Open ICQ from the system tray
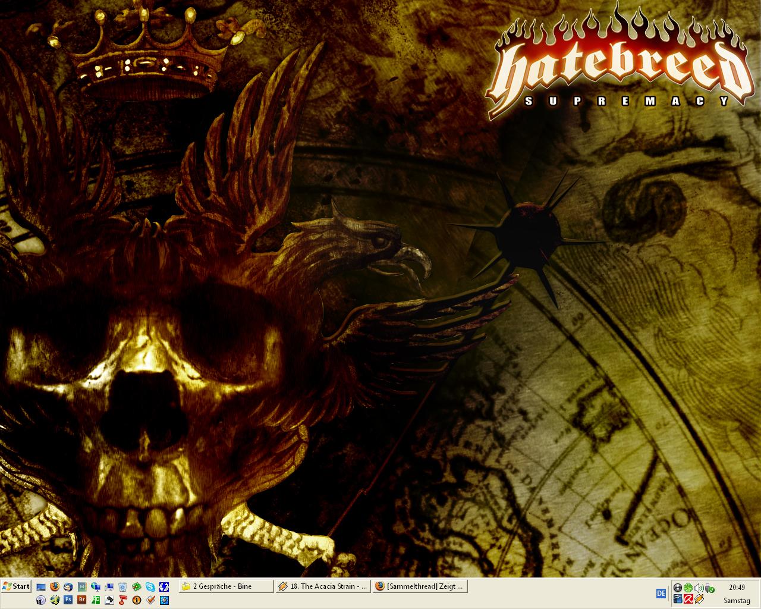This screenshot has width=761, height=609. (x=688, y=588)
